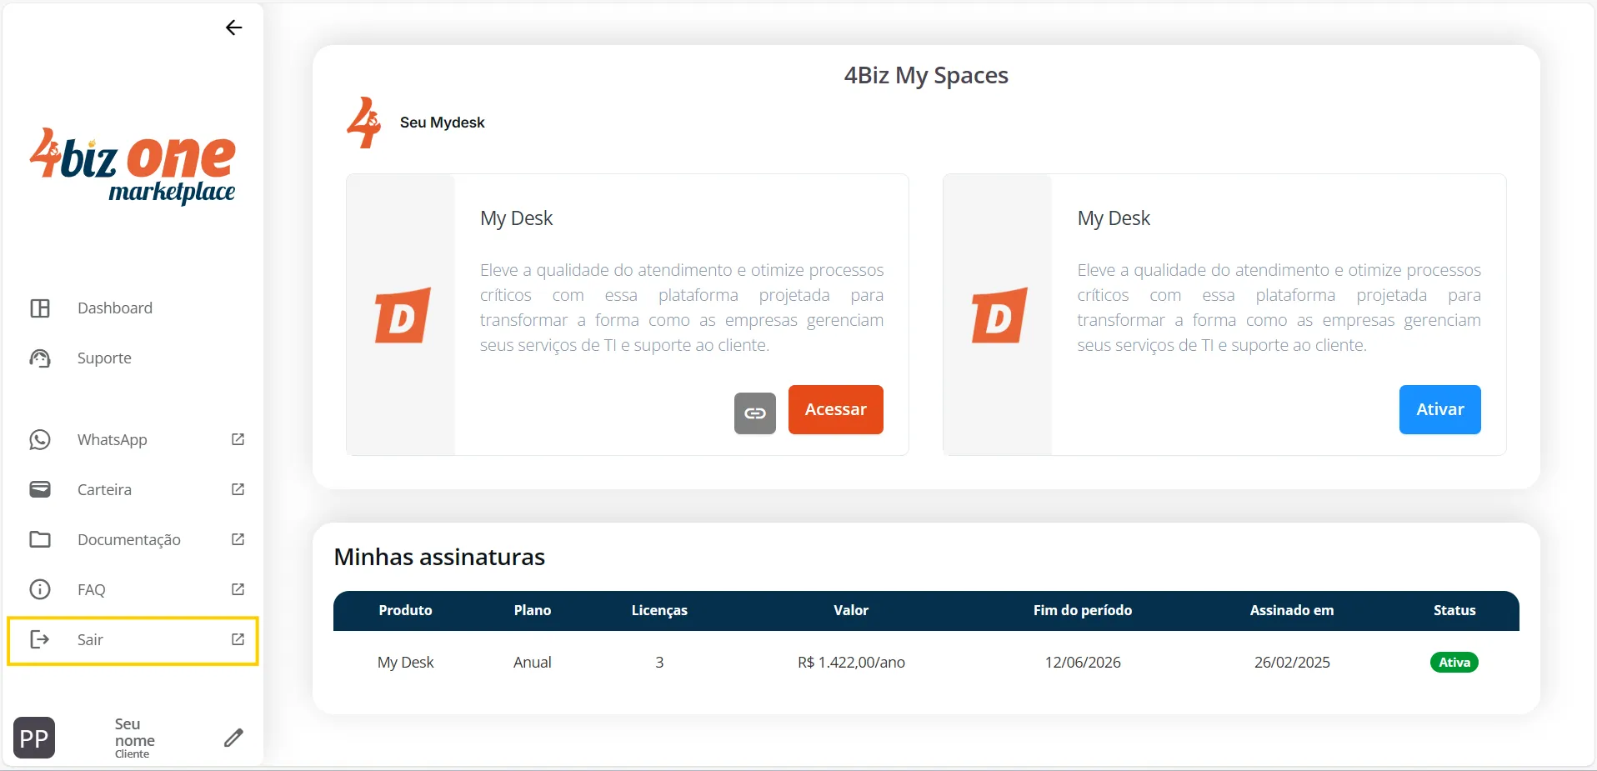Select Carteira in the sidebar
Screen dimensions: 1597x771
tap(104, 489)
